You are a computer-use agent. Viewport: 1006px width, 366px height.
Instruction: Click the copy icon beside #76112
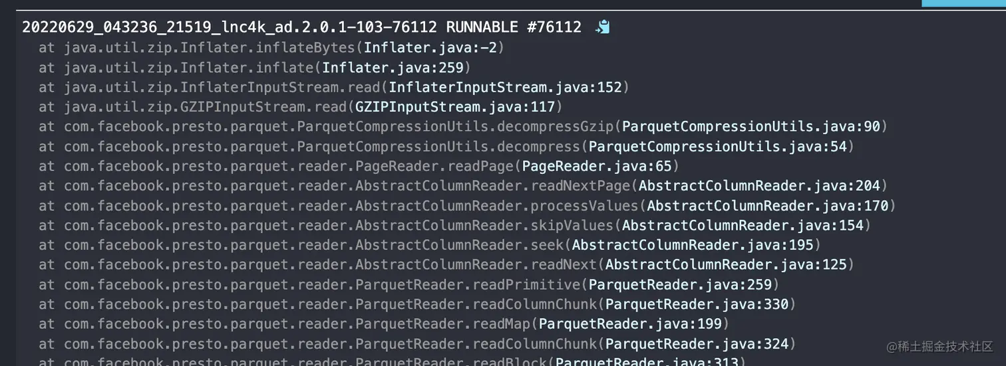tap(603, 27)
